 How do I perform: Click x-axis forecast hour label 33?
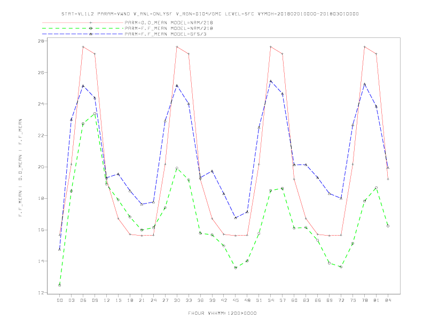(189, 300)
